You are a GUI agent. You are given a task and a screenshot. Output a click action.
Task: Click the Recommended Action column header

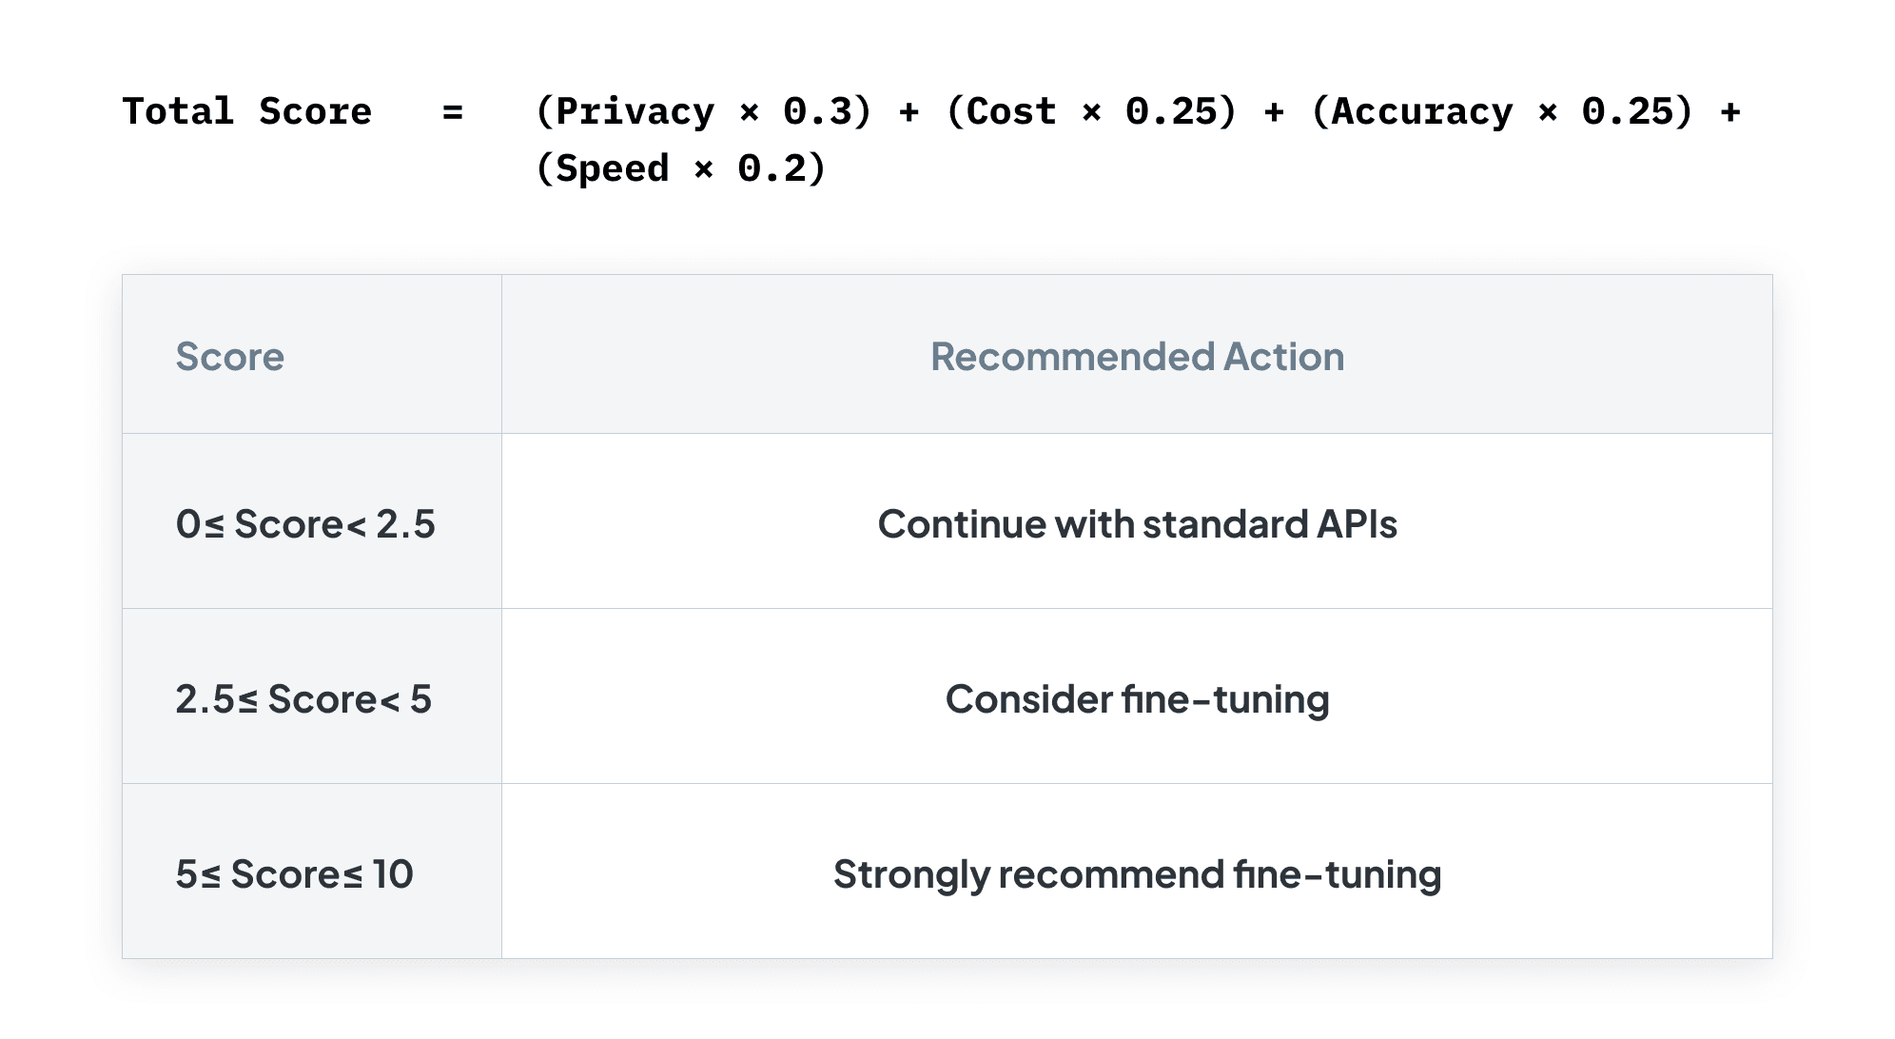pos(1137,356)
